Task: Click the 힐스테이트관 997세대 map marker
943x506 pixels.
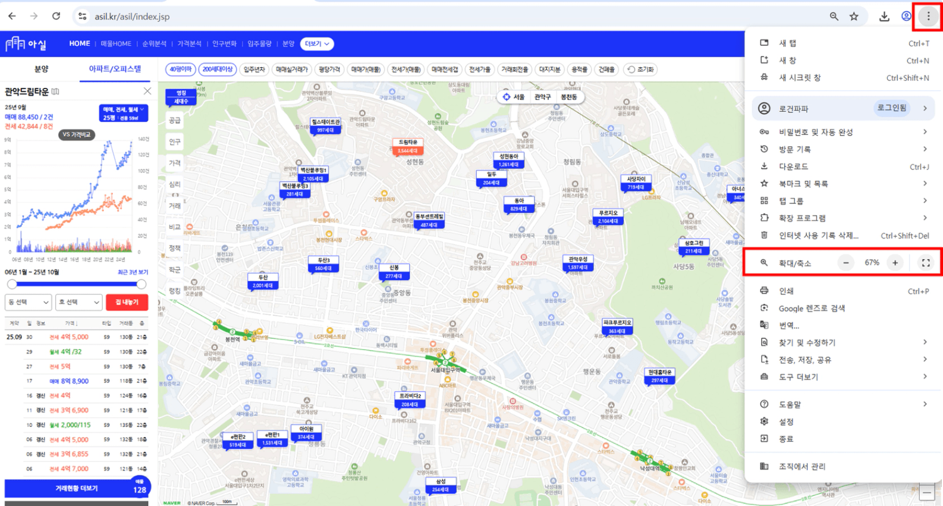Action: click(x=325, y=126)
